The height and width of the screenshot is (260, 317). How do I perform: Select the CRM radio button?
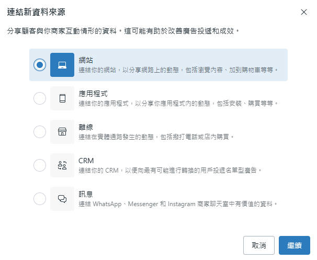(39, 165)
